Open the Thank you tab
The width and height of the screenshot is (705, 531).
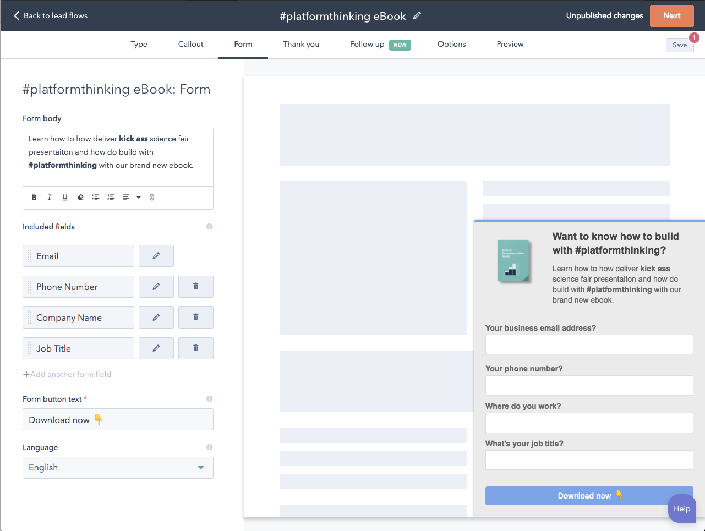[x=301, y=44]
